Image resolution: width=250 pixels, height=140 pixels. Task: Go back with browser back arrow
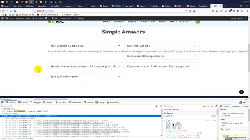click(x=3, y=11)
